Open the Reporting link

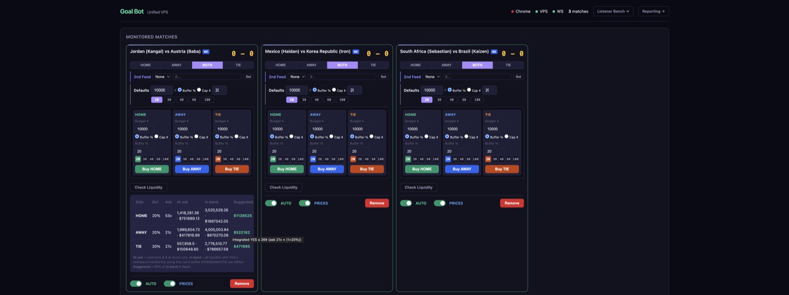click(x=653, y=11)
